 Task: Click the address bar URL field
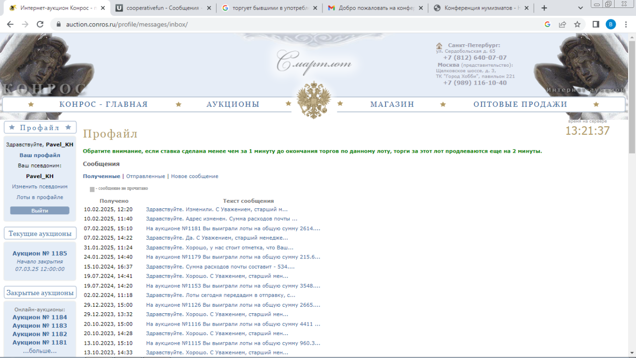298,24
